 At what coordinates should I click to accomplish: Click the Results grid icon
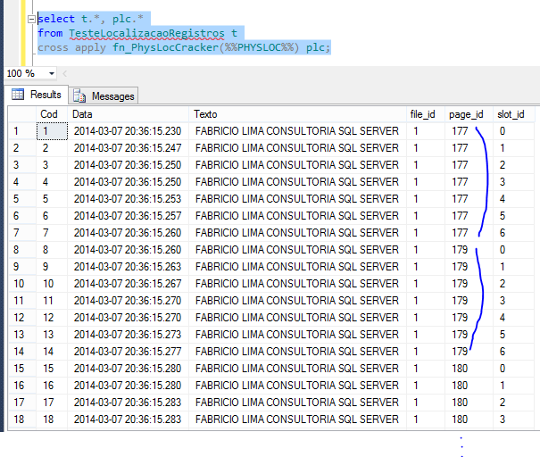point(19,95)
